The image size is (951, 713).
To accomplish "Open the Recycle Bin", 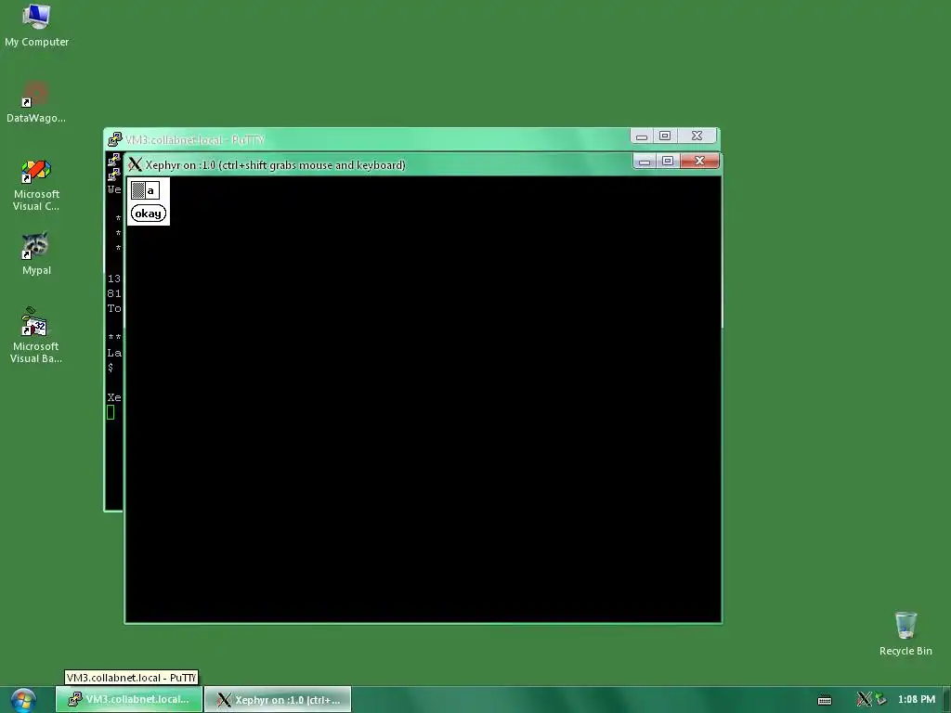I will tap(905, 633).
